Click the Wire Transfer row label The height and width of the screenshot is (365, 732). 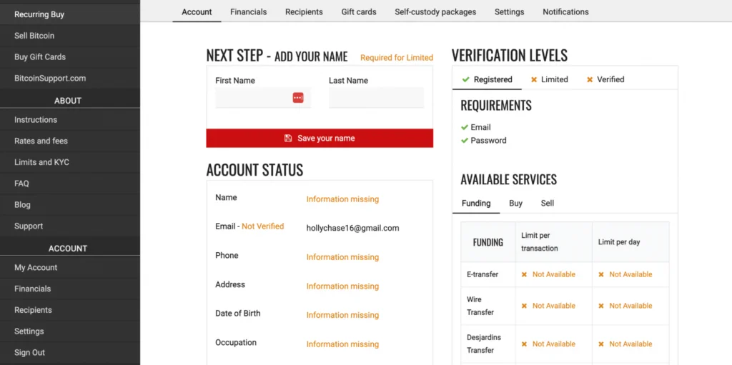point(480,306)
